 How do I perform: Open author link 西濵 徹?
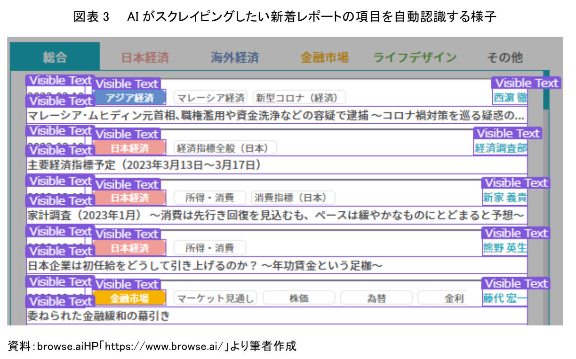click(x=510, y=98)
